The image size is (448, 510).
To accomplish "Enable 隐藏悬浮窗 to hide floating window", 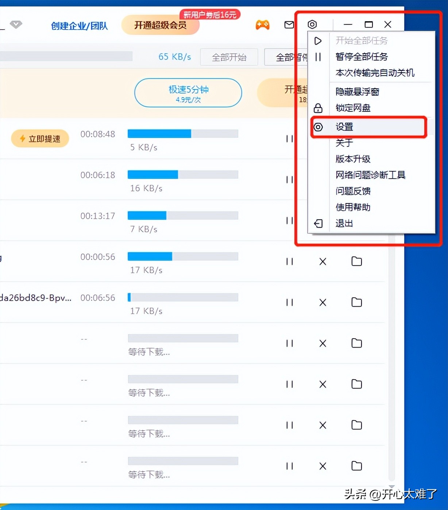I will point(358,92).
